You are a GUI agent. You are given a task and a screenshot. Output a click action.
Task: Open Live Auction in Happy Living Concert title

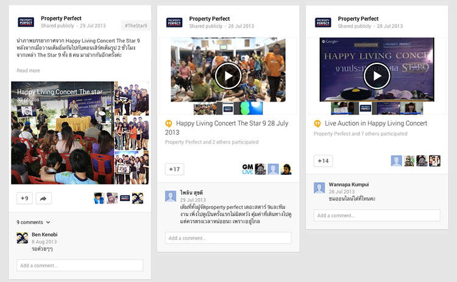tap(376, 123)
